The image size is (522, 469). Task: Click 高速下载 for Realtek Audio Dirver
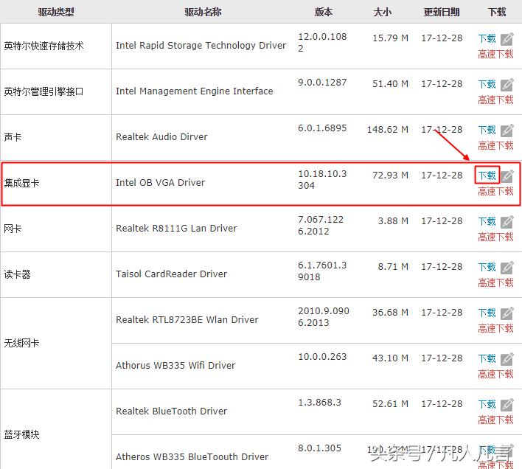(x=495, y=145)
